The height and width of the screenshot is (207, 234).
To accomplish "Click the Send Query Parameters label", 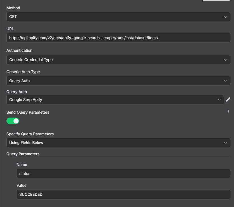I will tap(28, 112).
